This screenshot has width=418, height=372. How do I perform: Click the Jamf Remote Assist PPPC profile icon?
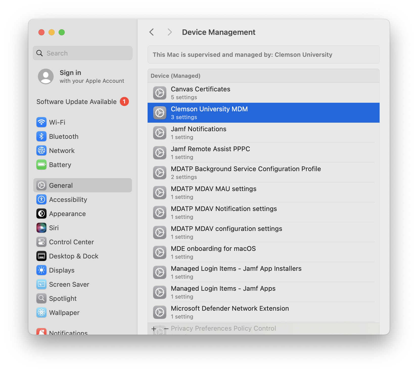pyautogui.click(x=160, y=153)
